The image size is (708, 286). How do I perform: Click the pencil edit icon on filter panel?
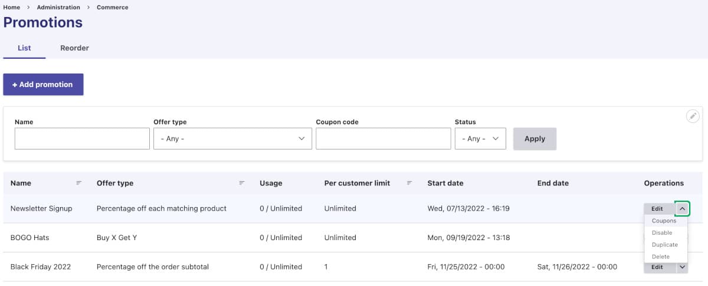pyautogui.click(x=693, y=116)
